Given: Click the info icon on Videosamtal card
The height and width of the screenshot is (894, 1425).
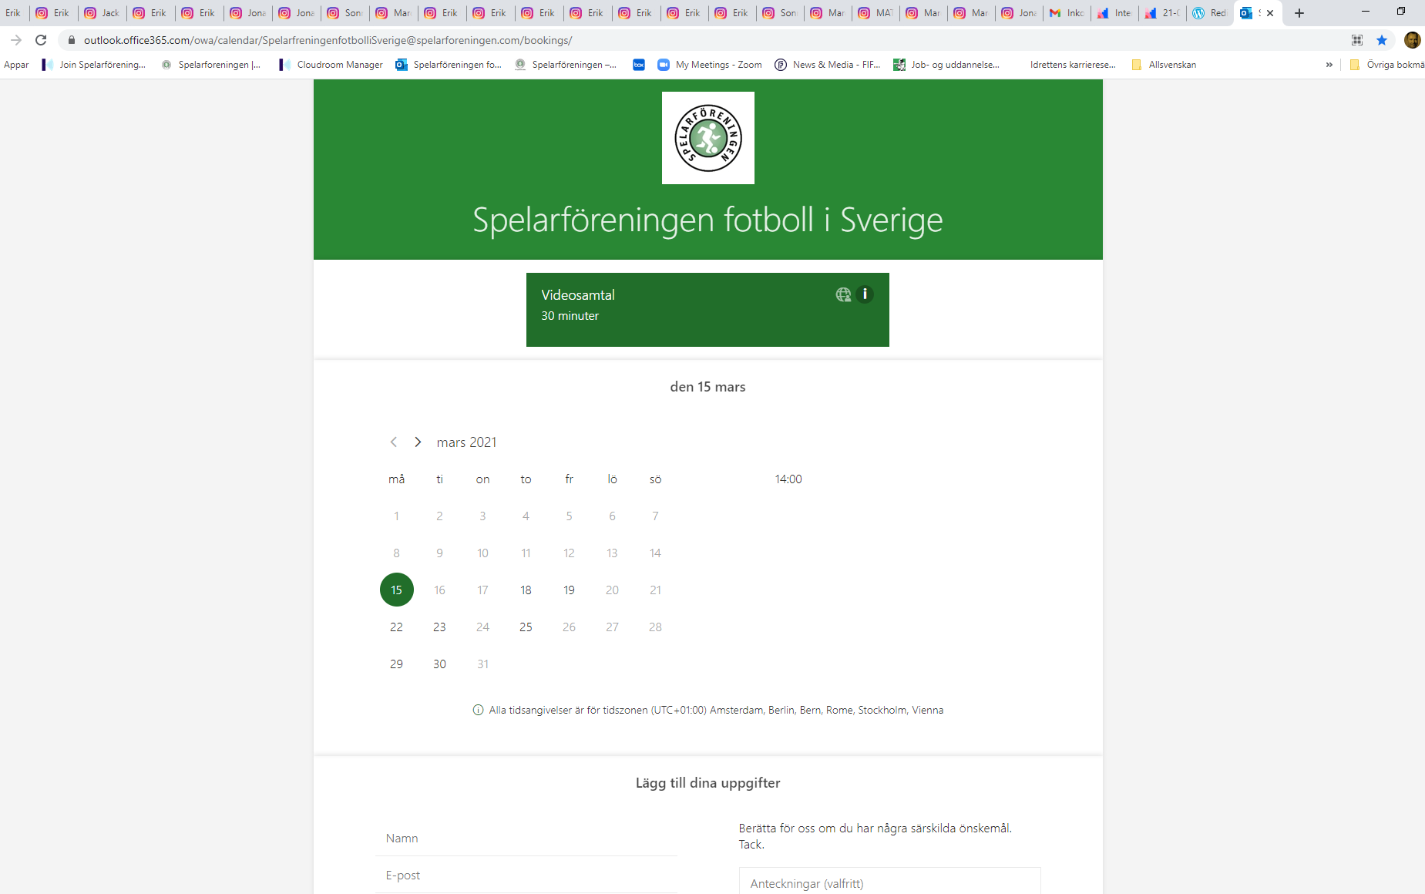Looking at the screenshot, I should (865, 294).
